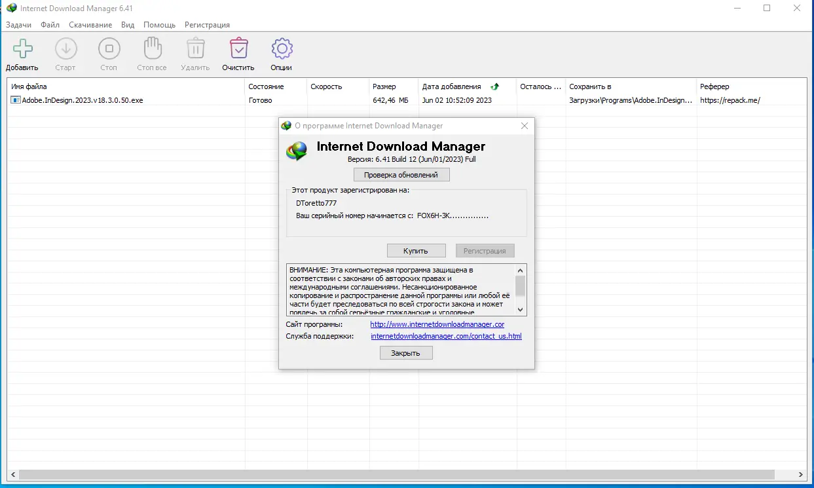This screenshot has width=814, height=488.
Task: Click the Загрузки\Programs save path cell
Action: [631, 100]
